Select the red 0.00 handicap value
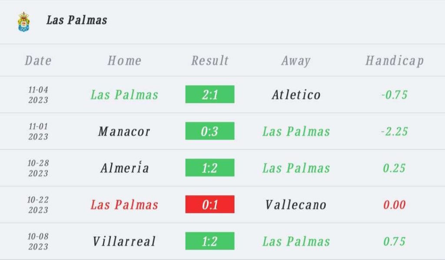Viewport: 445px width, 260px height. pyautogui.click(x=394, y=205)
